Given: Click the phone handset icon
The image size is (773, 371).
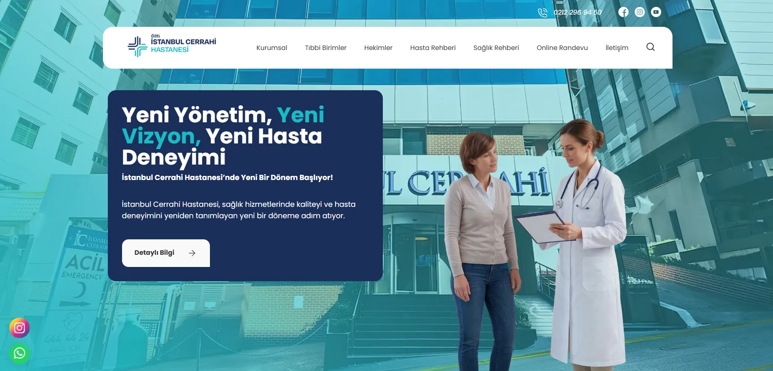Looking at the screenshot, I should point(542,13).
